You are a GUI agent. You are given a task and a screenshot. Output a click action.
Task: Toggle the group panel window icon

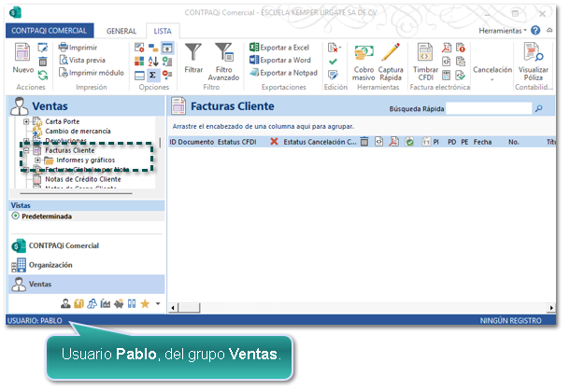click(167, 48)
